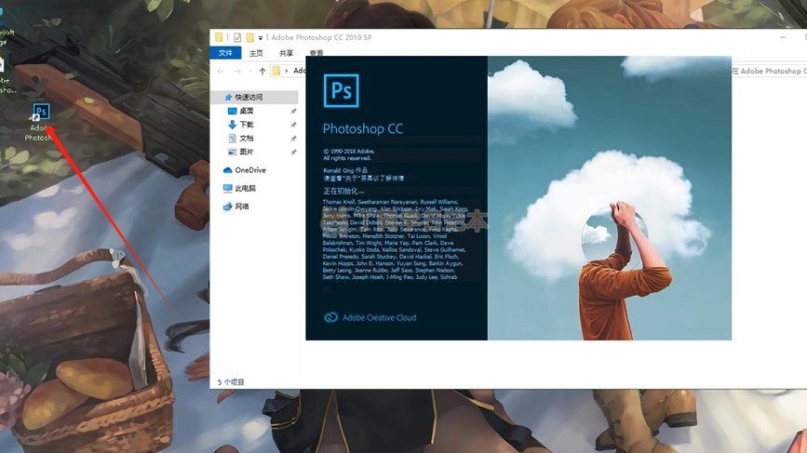Minimize the File Explorer window
This screenshot has width=807, height=453.
pos(783,37)
